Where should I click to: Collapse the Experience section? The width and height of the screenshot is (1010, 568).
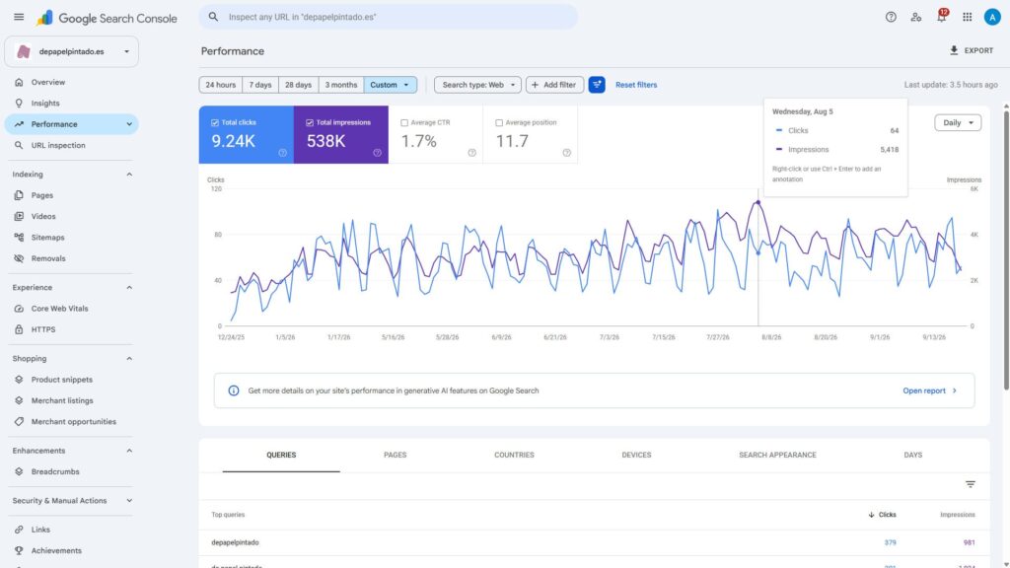[129, 288]
